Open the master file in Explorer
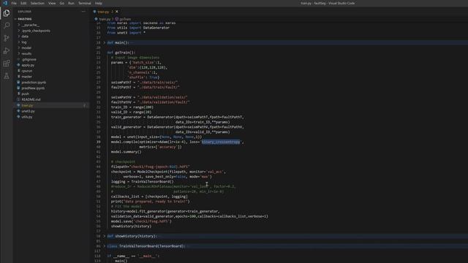Viewport: 468px width, 263px height. [x=26, y=77]
